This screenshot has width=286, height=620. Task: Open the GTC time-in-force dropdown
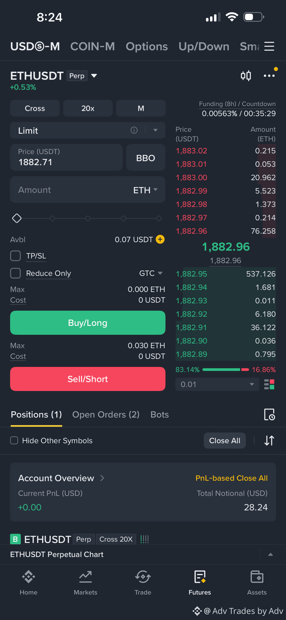tap(151, 273)
